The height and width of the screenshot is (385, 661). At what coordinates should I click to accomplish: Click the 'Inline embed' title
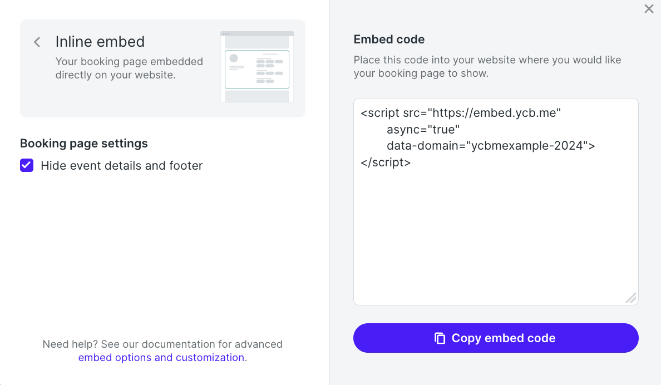(x=100, y=42)
